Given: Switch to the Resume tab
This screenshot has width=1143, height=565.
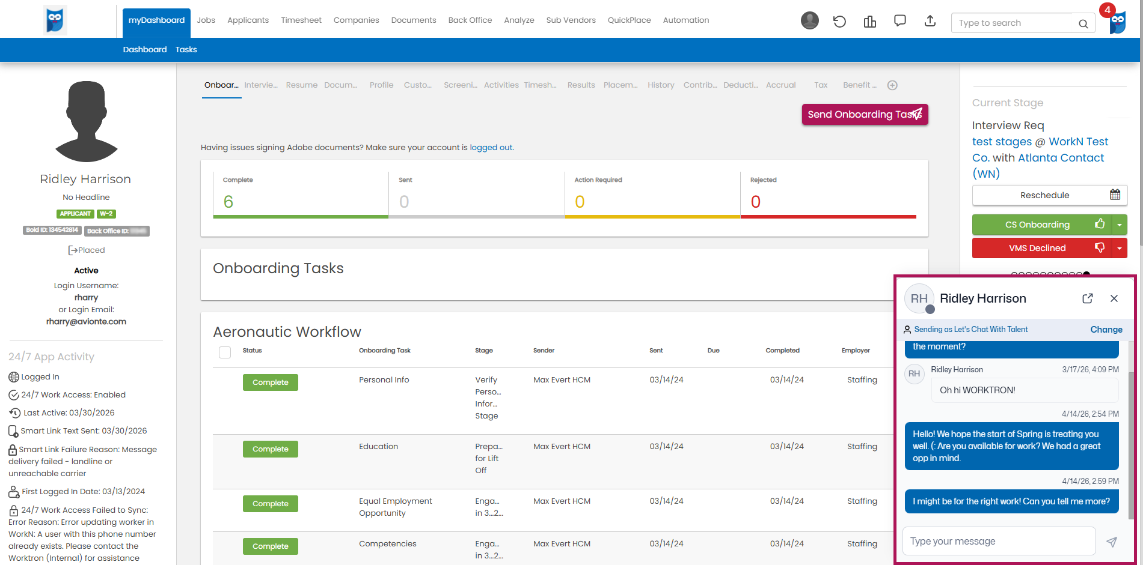Looking at the screenshot, I should (x=301, y=85).
